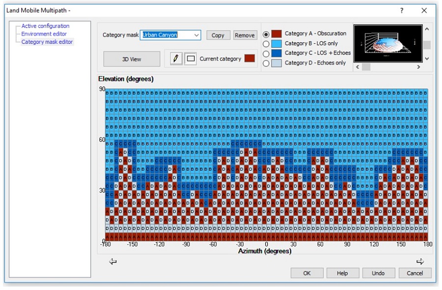Screen dimensions: 442x290
Task: Select Category B - LOS only option
Action: tap(266, 44)
